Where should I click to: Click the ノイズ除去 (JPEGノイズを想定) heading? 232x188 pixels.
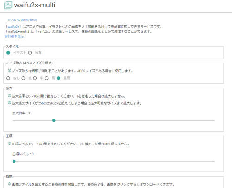[x=29, y=63]
